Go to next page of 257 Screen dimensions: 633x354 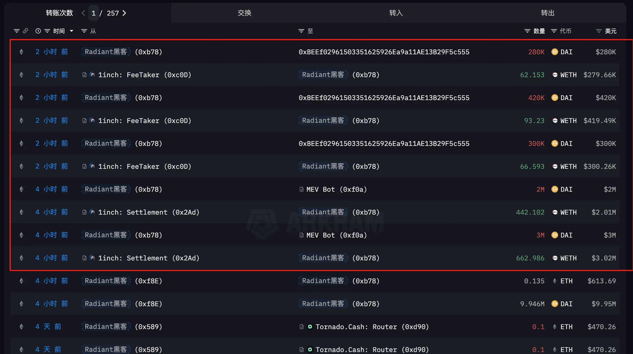click(124, 13)
